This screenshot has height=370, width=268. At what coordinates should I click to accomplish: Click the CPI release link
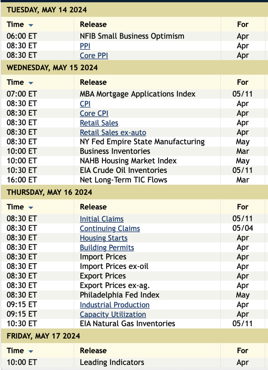(x=85, y=104)
